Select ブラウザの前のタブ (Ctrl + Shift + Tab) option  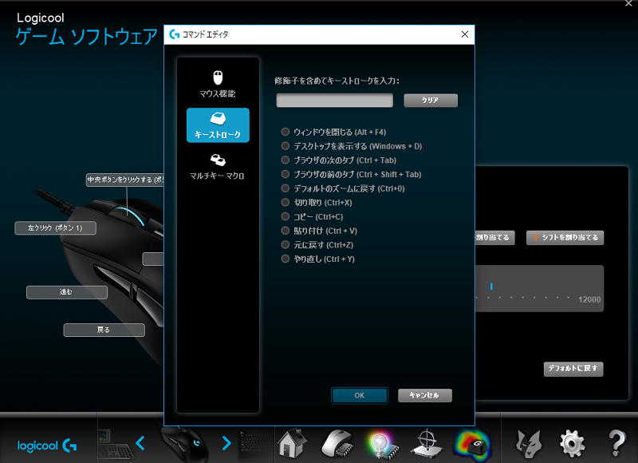(x=352, y=174)
